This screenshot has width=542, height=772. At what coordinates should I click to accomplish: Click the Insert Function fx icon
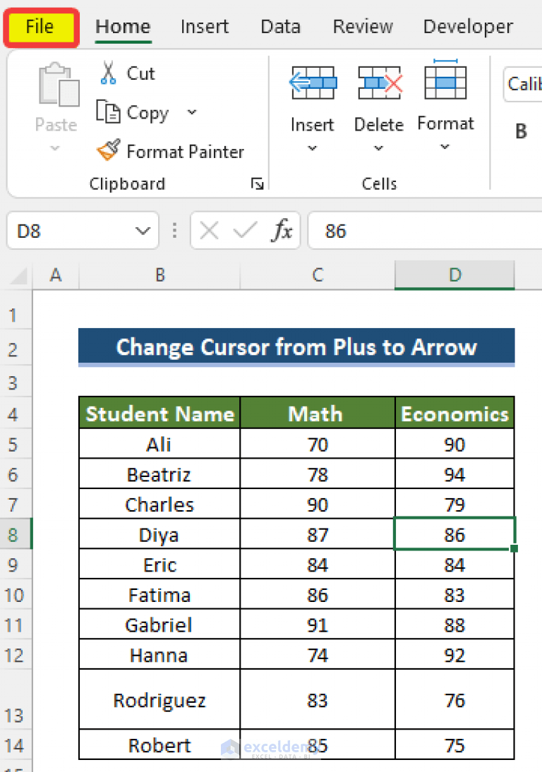pyautogui.click(x=282, y=231)
